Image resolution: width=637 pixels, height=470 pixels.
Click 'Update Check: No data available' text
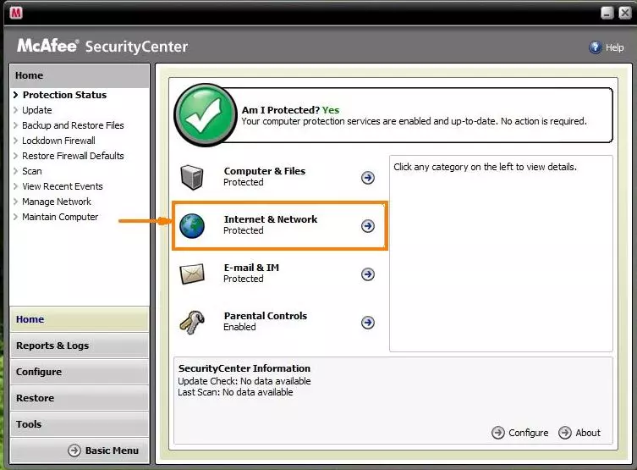pos(244,381)
